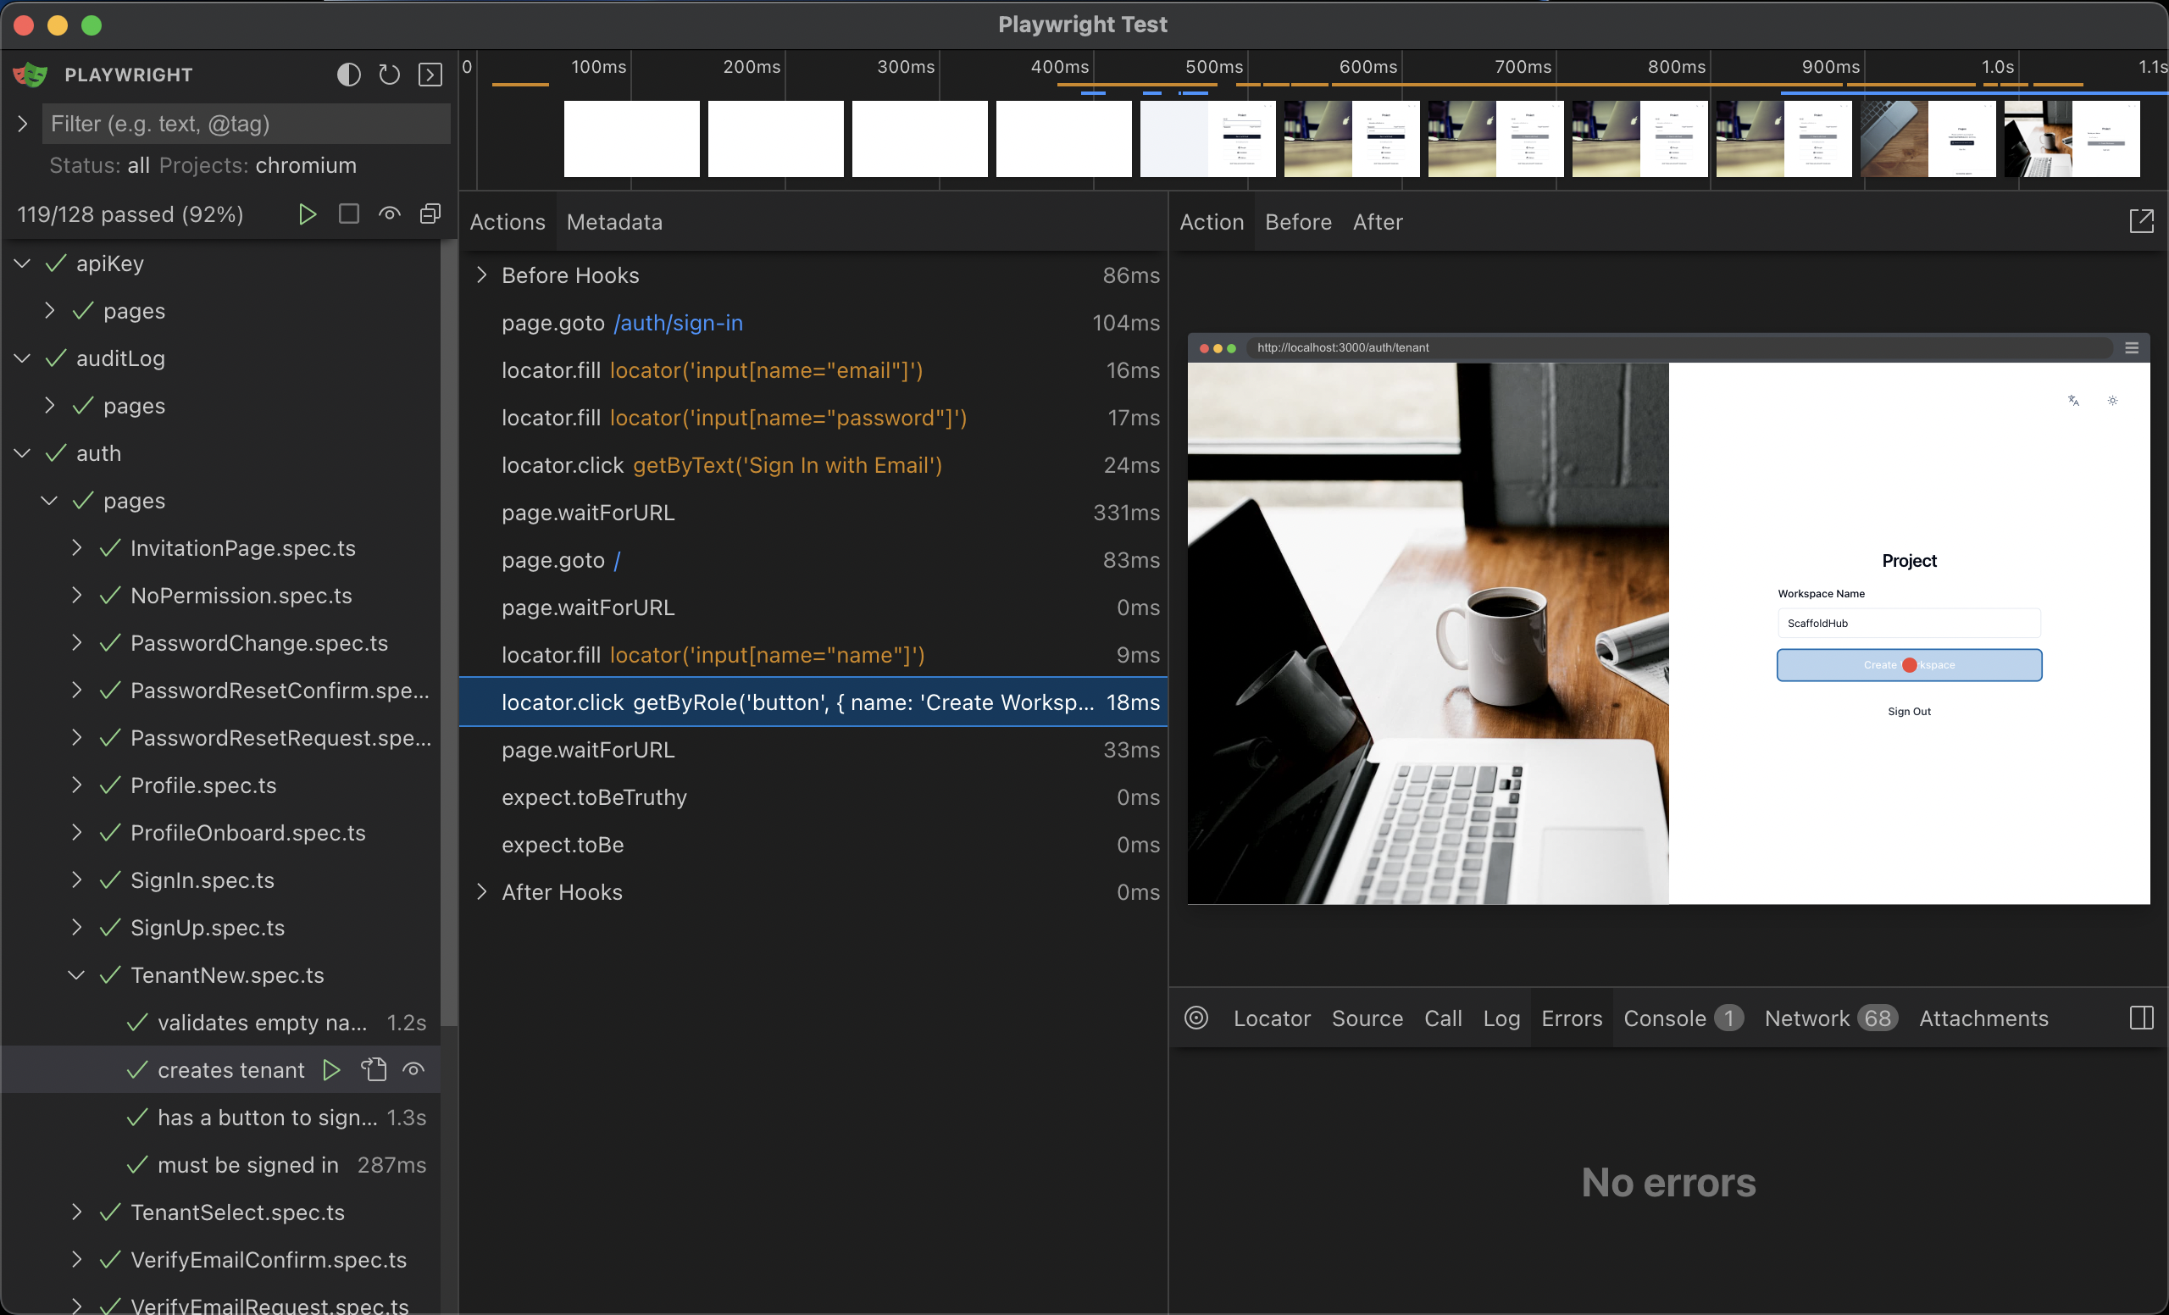Click the Filter tests text field
Viewport: 2169px width, 1315px height.
pyautogui.click(x=247, y=124)
